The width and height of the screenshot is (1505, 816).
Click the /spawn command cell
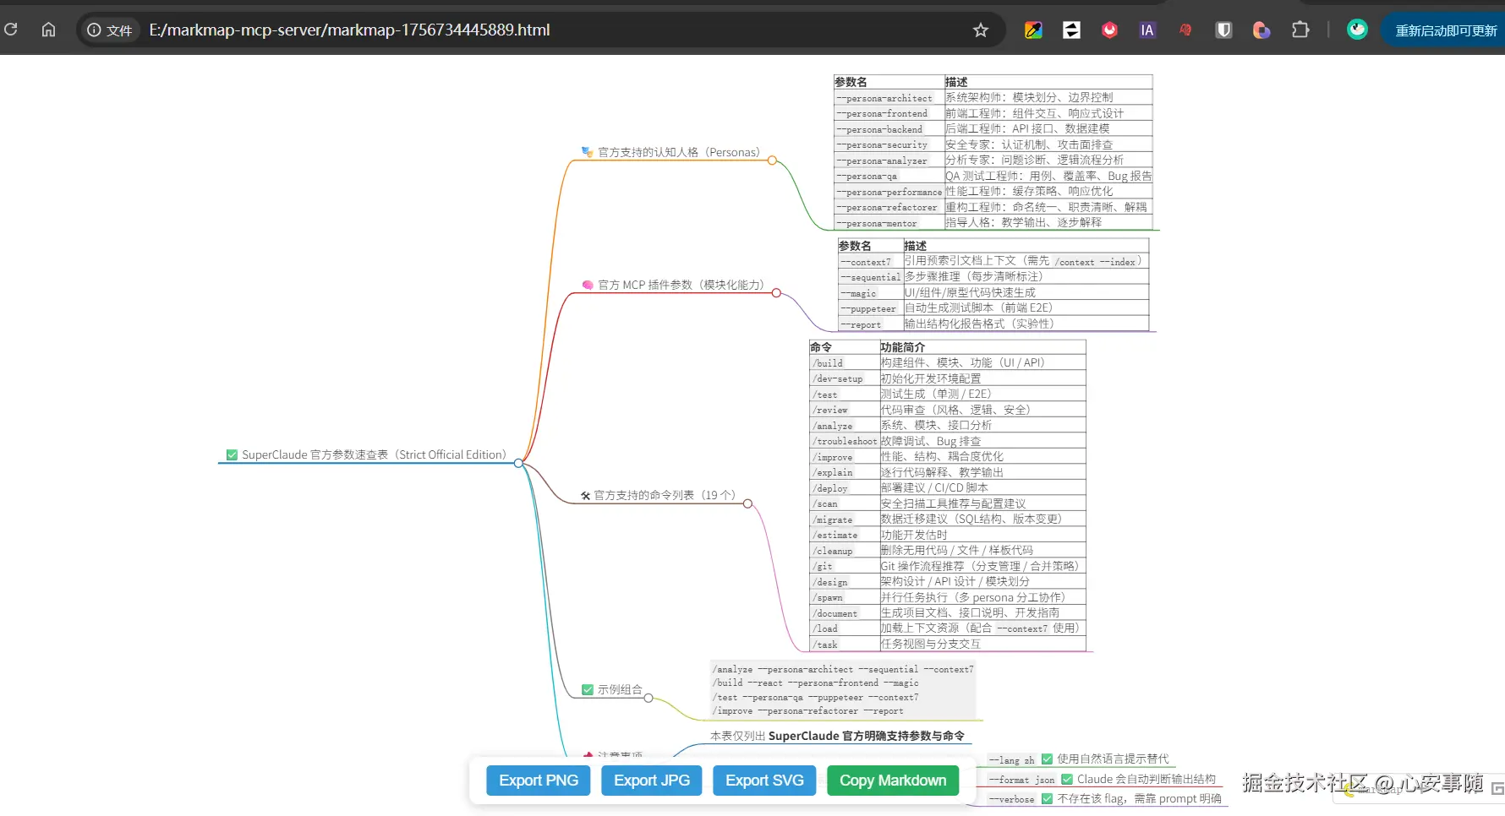845,597
